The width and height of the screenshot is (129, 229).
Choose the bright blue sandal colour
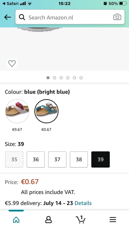click(x=46, y=111)
